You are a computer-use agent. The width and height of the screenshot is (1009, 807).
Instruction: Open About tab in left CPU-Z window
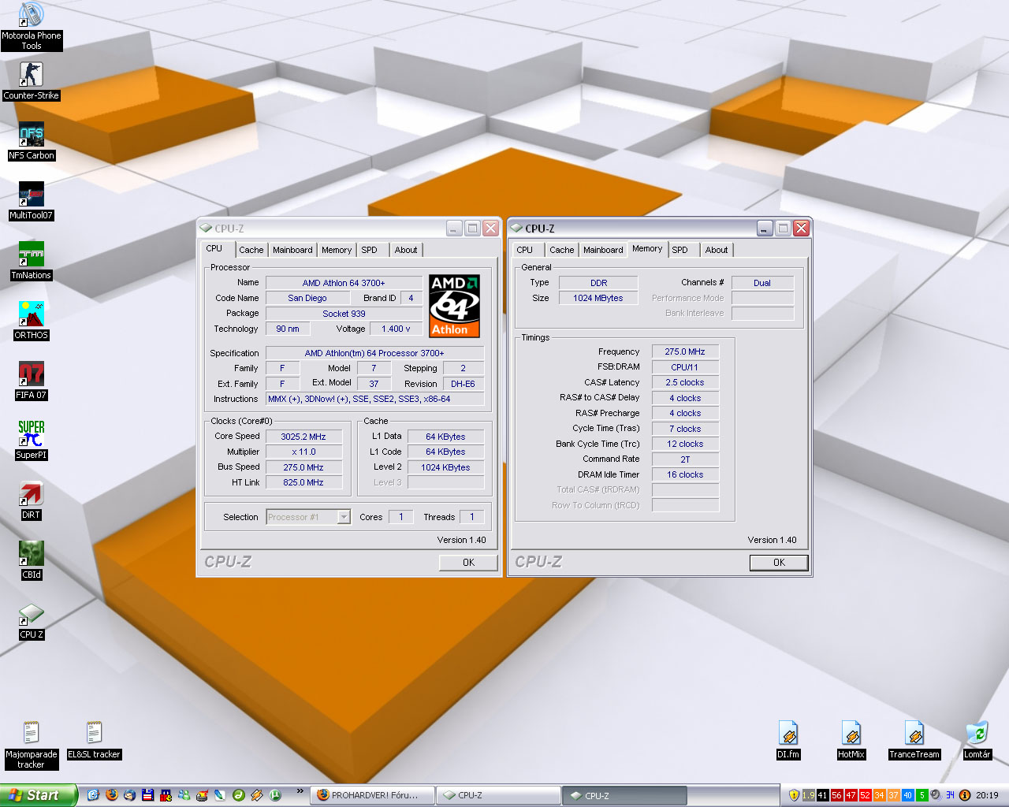(406, 250)
